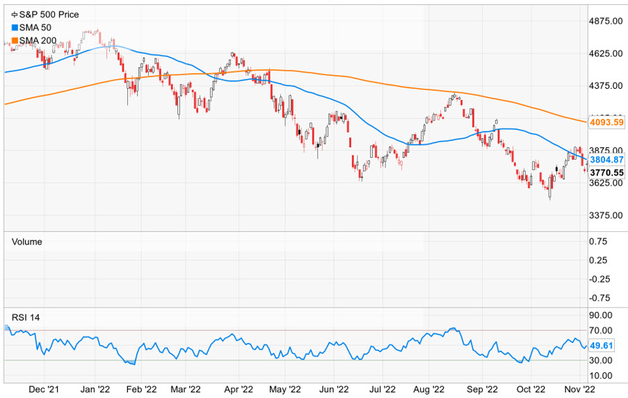Click the May '22 date axis label
Viewport: 628px width, 398px height.
click(x=284, y=389)
